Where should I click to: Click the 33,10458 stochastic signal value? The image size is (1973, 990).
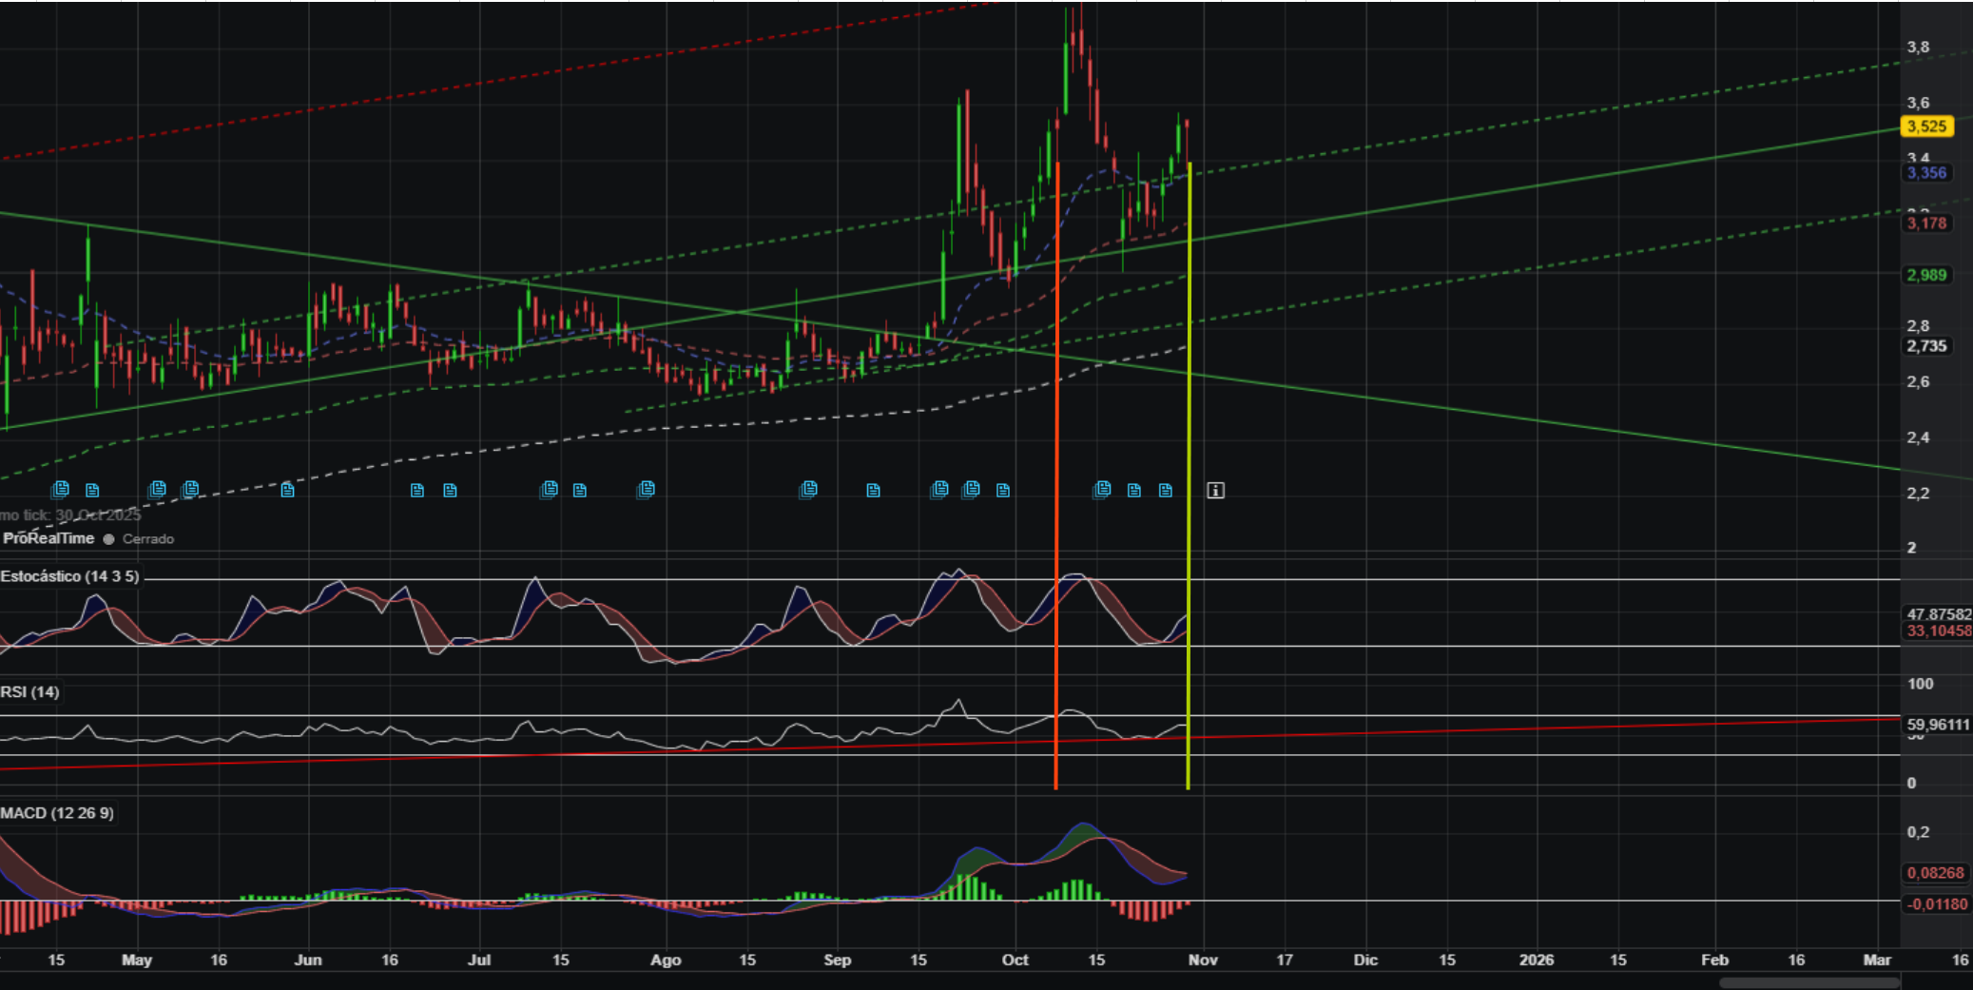(1938, 631)
